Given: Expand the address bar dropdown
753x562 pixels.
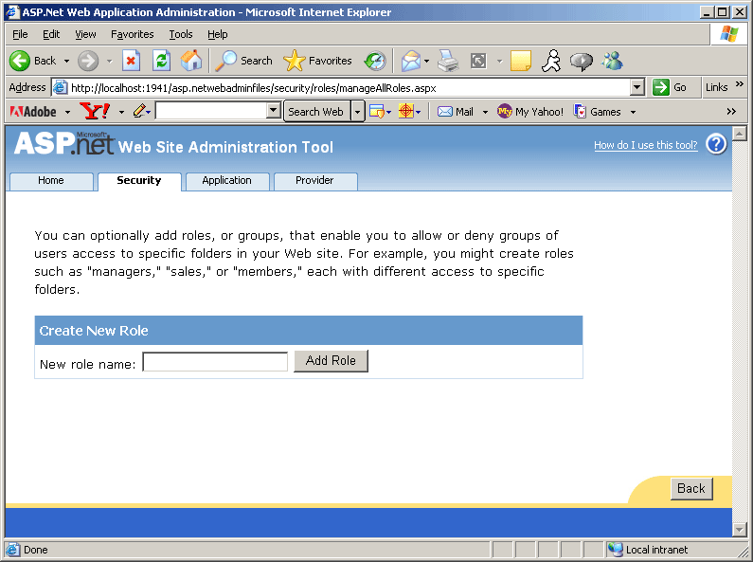Looking at the screenshot, I should click(x=637, y=87).
